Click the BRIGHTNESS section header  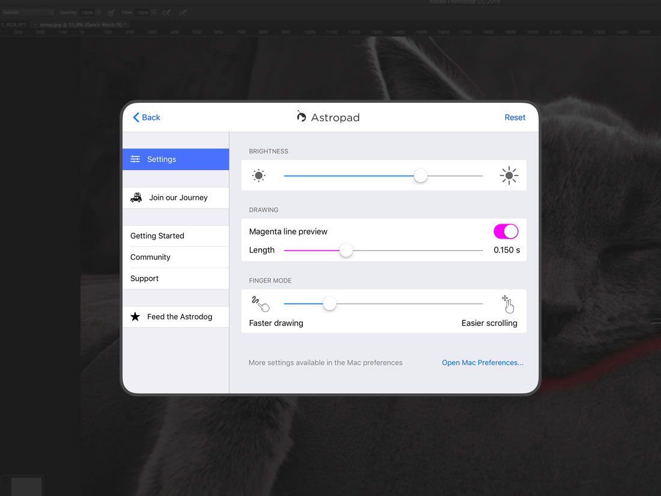coord(269,152)
